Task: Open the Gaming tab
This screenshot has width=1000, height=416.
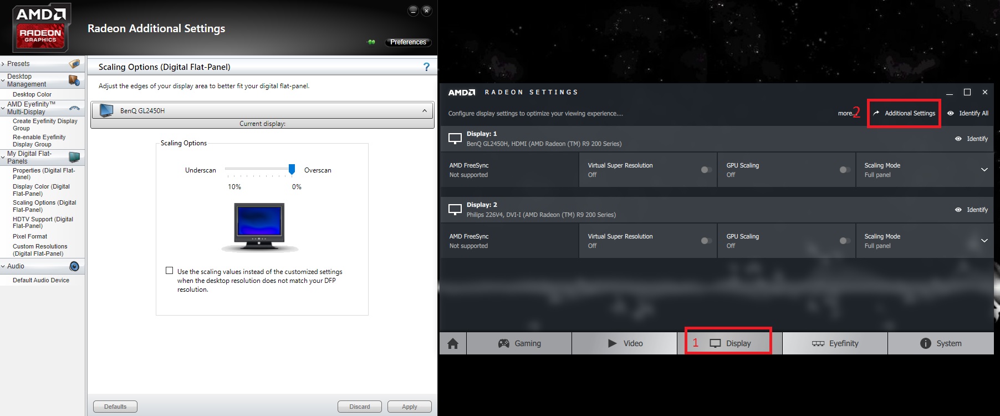Action: pyautogui.click(x=519, y=343)
